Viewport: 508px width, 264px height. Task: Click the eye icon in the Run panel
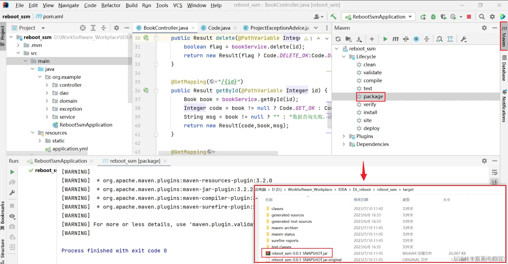(x=12, y=216)
